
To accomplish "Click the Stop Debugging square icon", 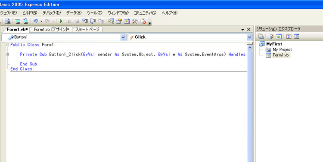I will (x=77, y=21).
